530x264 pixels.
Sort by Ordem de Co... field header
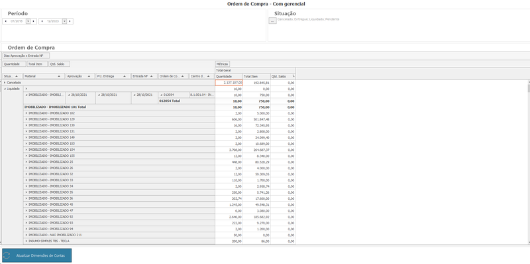pyautogui.click(x=174, y=76)
